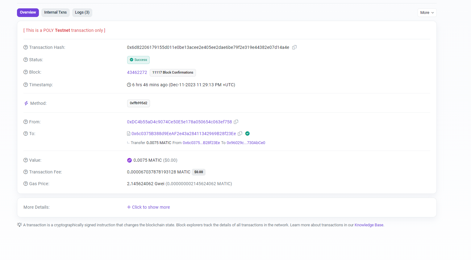Viewport: 471px width, 260px height.
Task: Click the lightning icon next to Method
Action: (x=26, y=103)
